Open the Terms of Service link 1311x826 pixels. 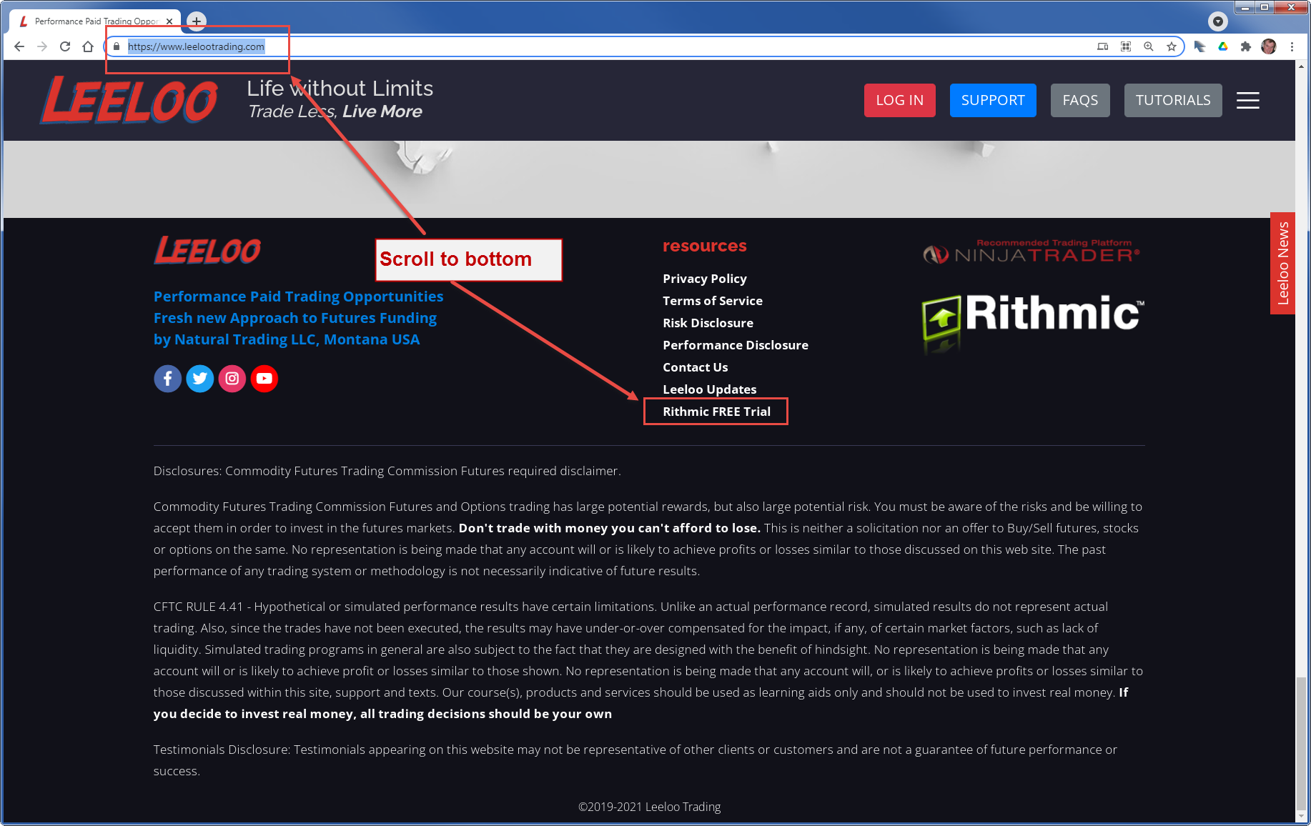713,301
